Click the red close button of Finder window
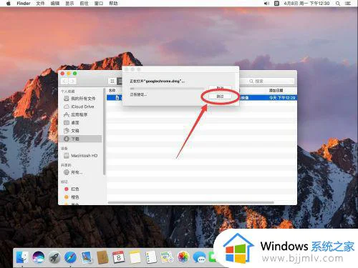The width and height of the screenshot is (358, 268). 63,74
